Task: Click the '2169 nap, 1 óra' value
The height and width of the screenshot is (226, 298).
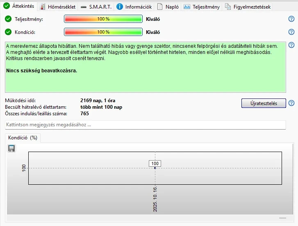Action: (98, 101)
